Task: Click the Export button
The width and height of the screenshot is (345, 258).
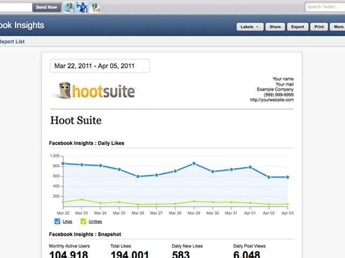Action: point(298,27)
